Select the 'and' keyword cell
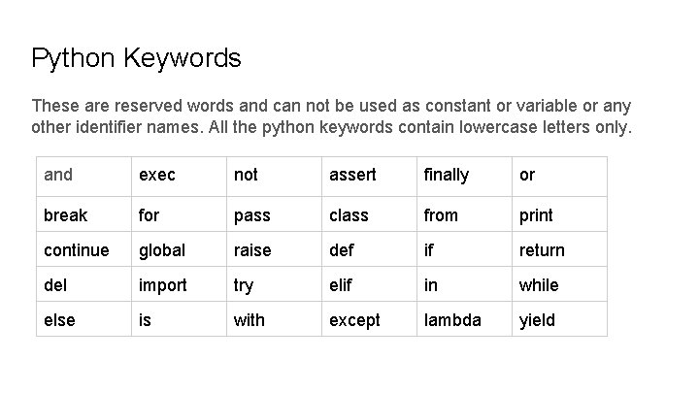The image size is (699, 393). [83, 177]
